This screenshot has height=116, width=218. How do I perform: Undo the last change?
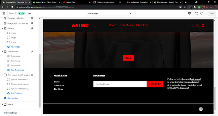tap(197, 13)
